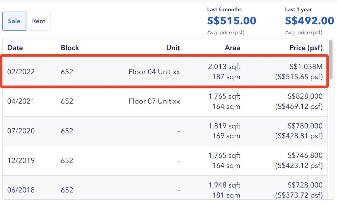Screen dimensions: 337x205
Task: Click the 12/2019 date cell
Action: pos(21,161)
